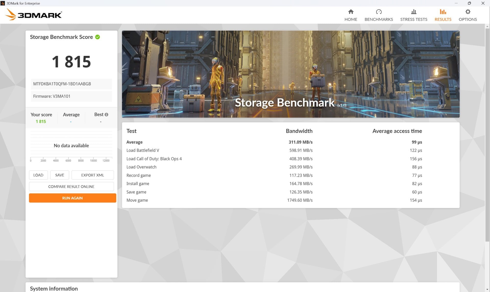The height and width of the screenshot is (292, 490).
Task: Click the 156 µs access time value
Action: 416,159
